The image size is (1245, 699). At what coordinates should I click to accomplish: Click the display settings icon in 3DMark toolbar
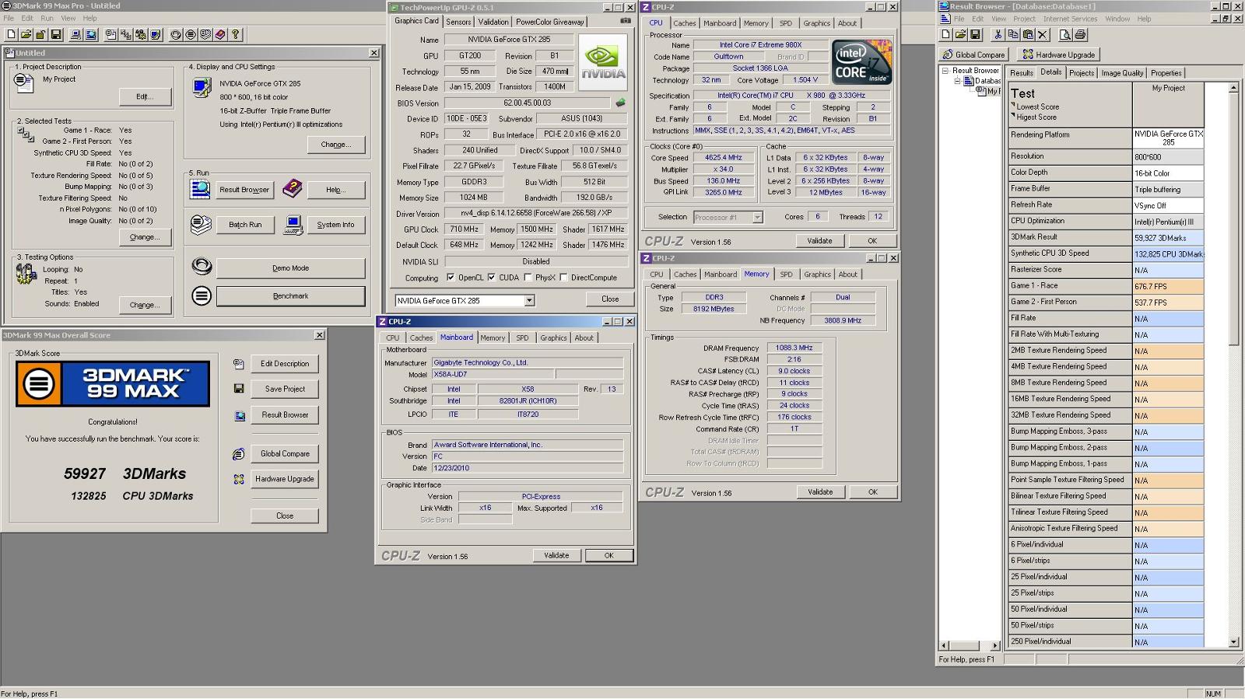pos(156,34)
